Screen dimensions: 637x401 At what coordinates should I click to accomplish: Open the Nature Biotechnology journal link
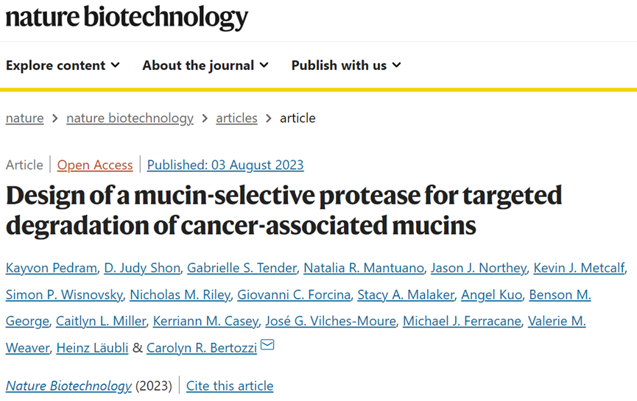click(x=68, y=386)
